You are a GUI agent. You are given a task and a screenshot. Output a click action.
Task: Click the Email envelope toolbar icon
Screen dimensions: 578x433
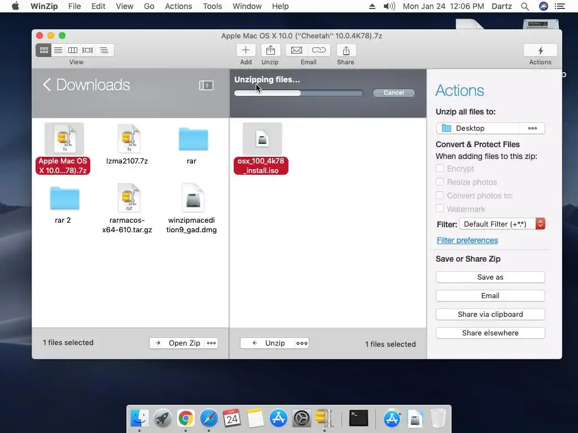point(296,50)
